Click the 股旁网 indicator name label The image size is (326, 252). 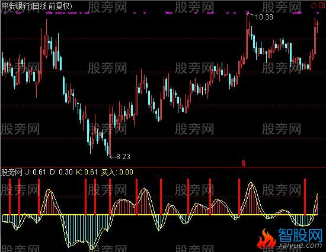[12, 172]
